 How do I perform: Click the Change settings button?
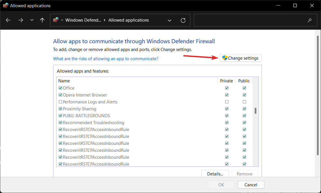pos(241,58)
